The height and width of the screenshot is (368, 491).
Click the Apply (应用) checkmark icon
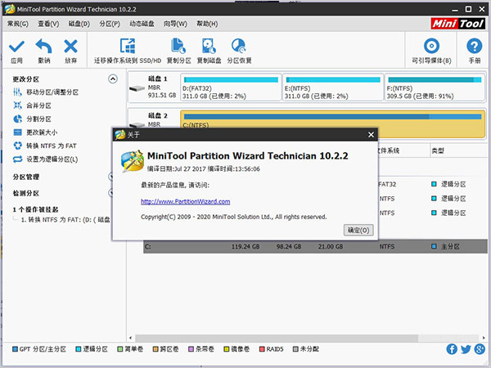point(16,47)
